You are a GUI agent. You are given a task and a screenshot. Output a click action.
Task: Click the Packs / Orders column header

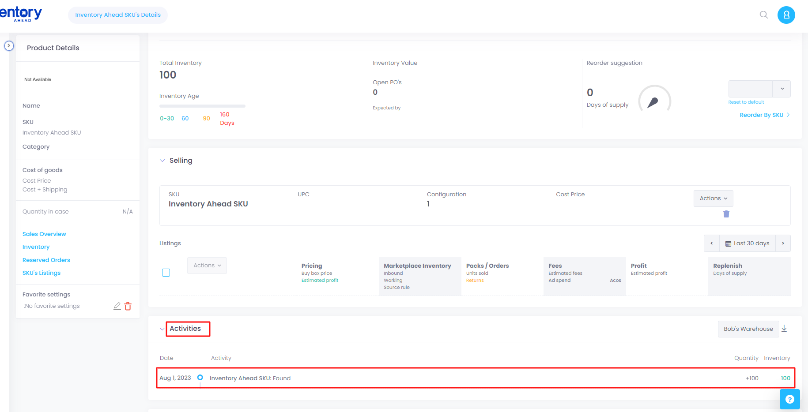(487, 266)
